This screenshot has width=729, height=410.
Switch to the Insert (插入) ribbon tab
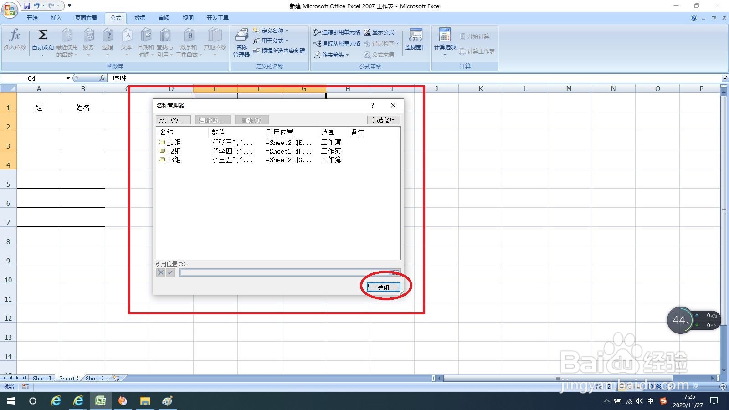56,18
